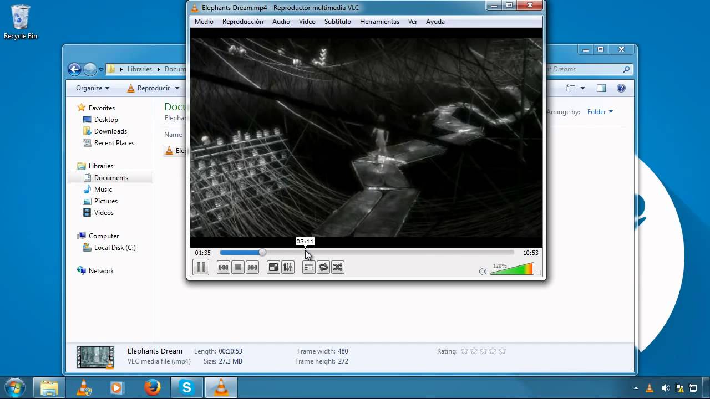Show the VLC playlist
710x399 pixels.
coord(308,267)
